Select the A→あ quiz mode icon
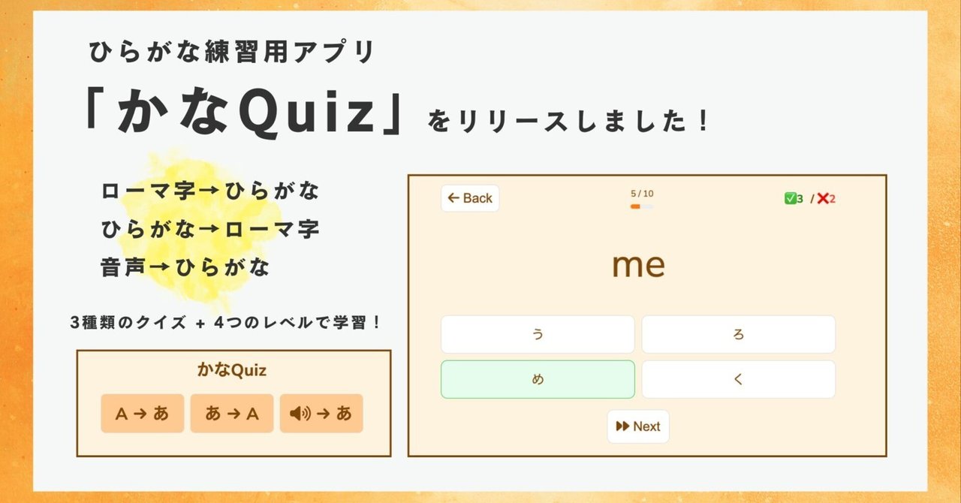The height and width of the screenshot is (503, 961). pyautogui.click(x=143, y=414)
